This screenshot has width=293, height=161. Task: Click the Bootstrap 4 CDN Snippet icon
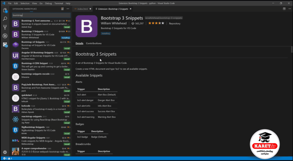[x=15, y=66]
